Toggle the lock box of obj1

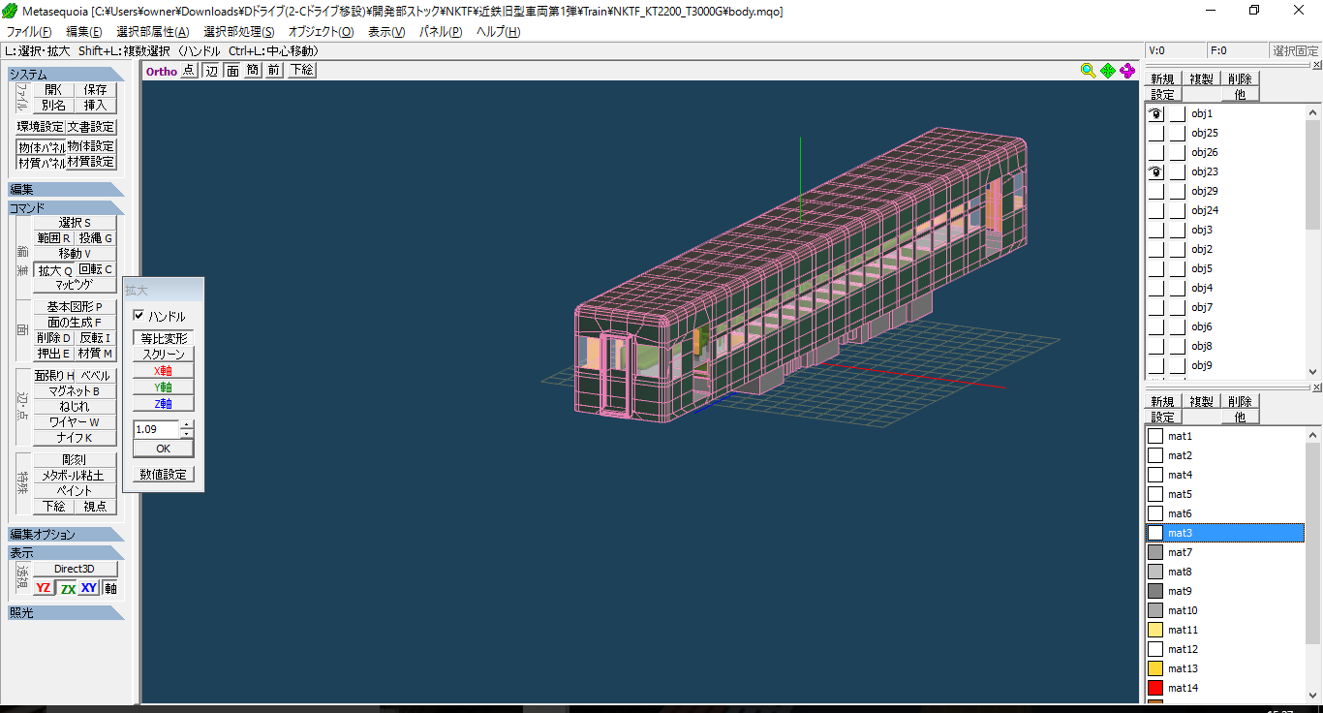(x=1177, y=113)
